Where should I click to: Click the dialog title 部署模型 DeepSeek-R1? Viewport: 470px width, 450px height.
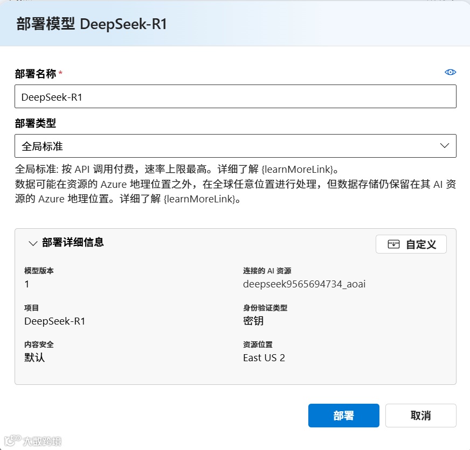pos(92,24)
